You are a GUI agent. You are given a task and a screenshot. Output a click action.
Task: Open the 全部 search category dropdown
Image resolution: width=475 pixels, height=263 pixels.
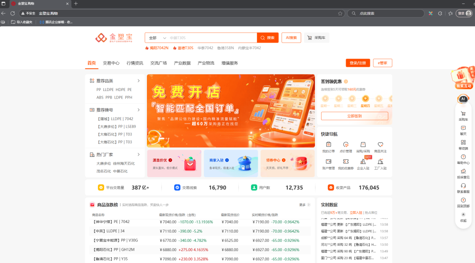point(156,37)
